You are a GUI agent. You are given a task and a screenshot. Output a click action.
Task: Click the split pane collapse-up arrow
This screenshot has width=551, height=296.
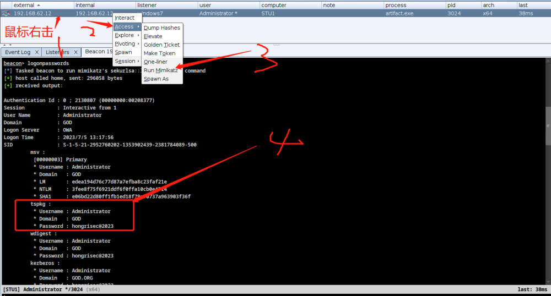[x=4, y=45]
